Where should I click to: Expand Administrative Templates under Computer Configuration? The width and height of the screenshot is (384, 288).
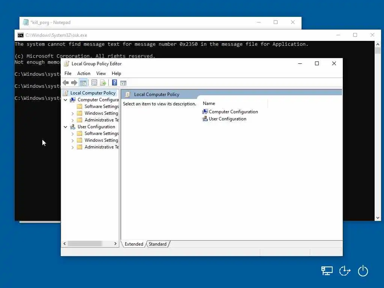72,120
